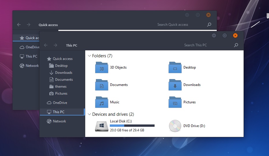
Task: Select themes folder in the sidebar
Action: coord(61,87)
